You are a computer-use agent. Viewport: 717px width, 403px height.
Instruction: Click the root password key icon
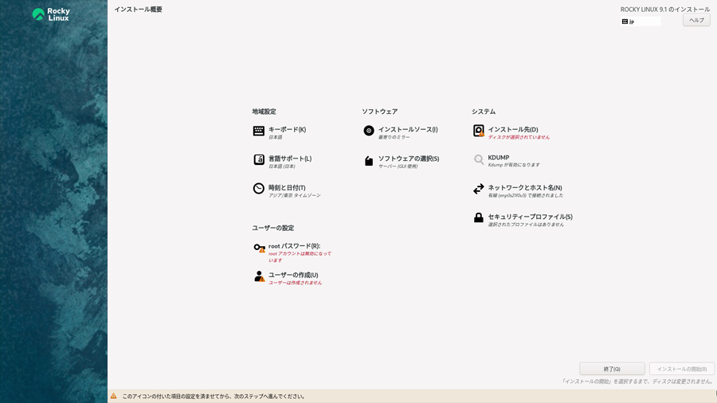[x=259, y=248]
